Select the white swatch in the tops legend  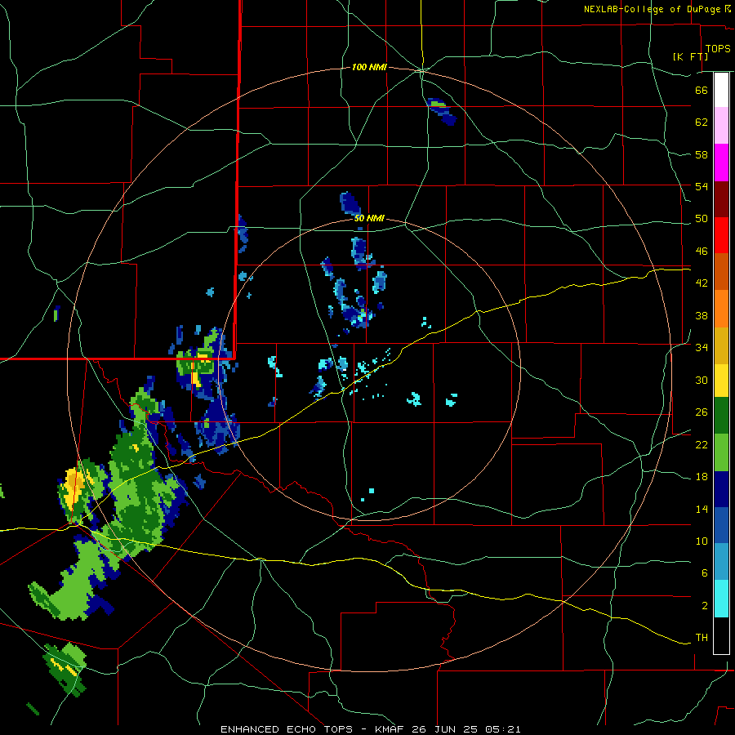pos(721,90)
